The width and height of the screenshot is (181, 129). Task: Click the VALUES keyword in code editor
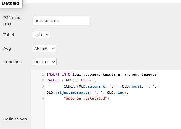(53, 80)
